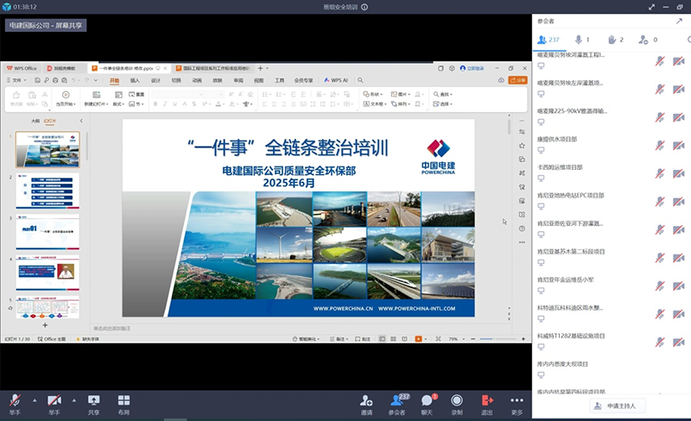Image resolution: width=691 pixels, height=421 pixels.
Task: Toggle the participants (参会者) panel
Action: coord(397,401)
